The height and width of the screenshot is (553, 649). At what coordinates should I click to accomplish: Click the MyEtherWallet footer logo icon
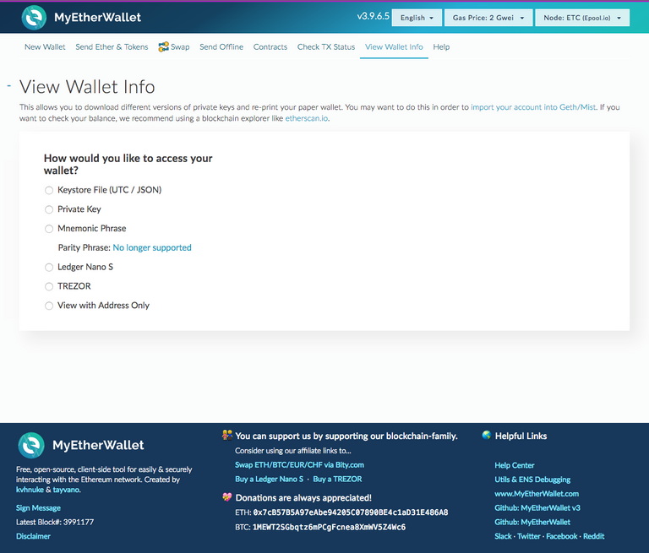point(31,445)
